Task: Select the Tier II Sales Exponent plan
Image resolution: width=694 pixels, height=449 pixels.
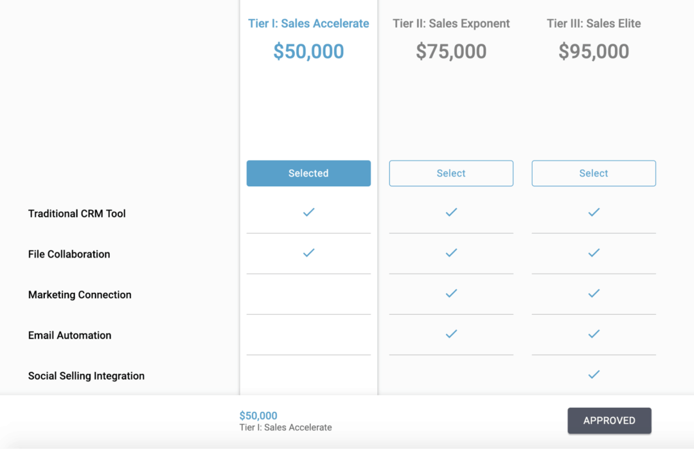Action: tap(451, 173)
